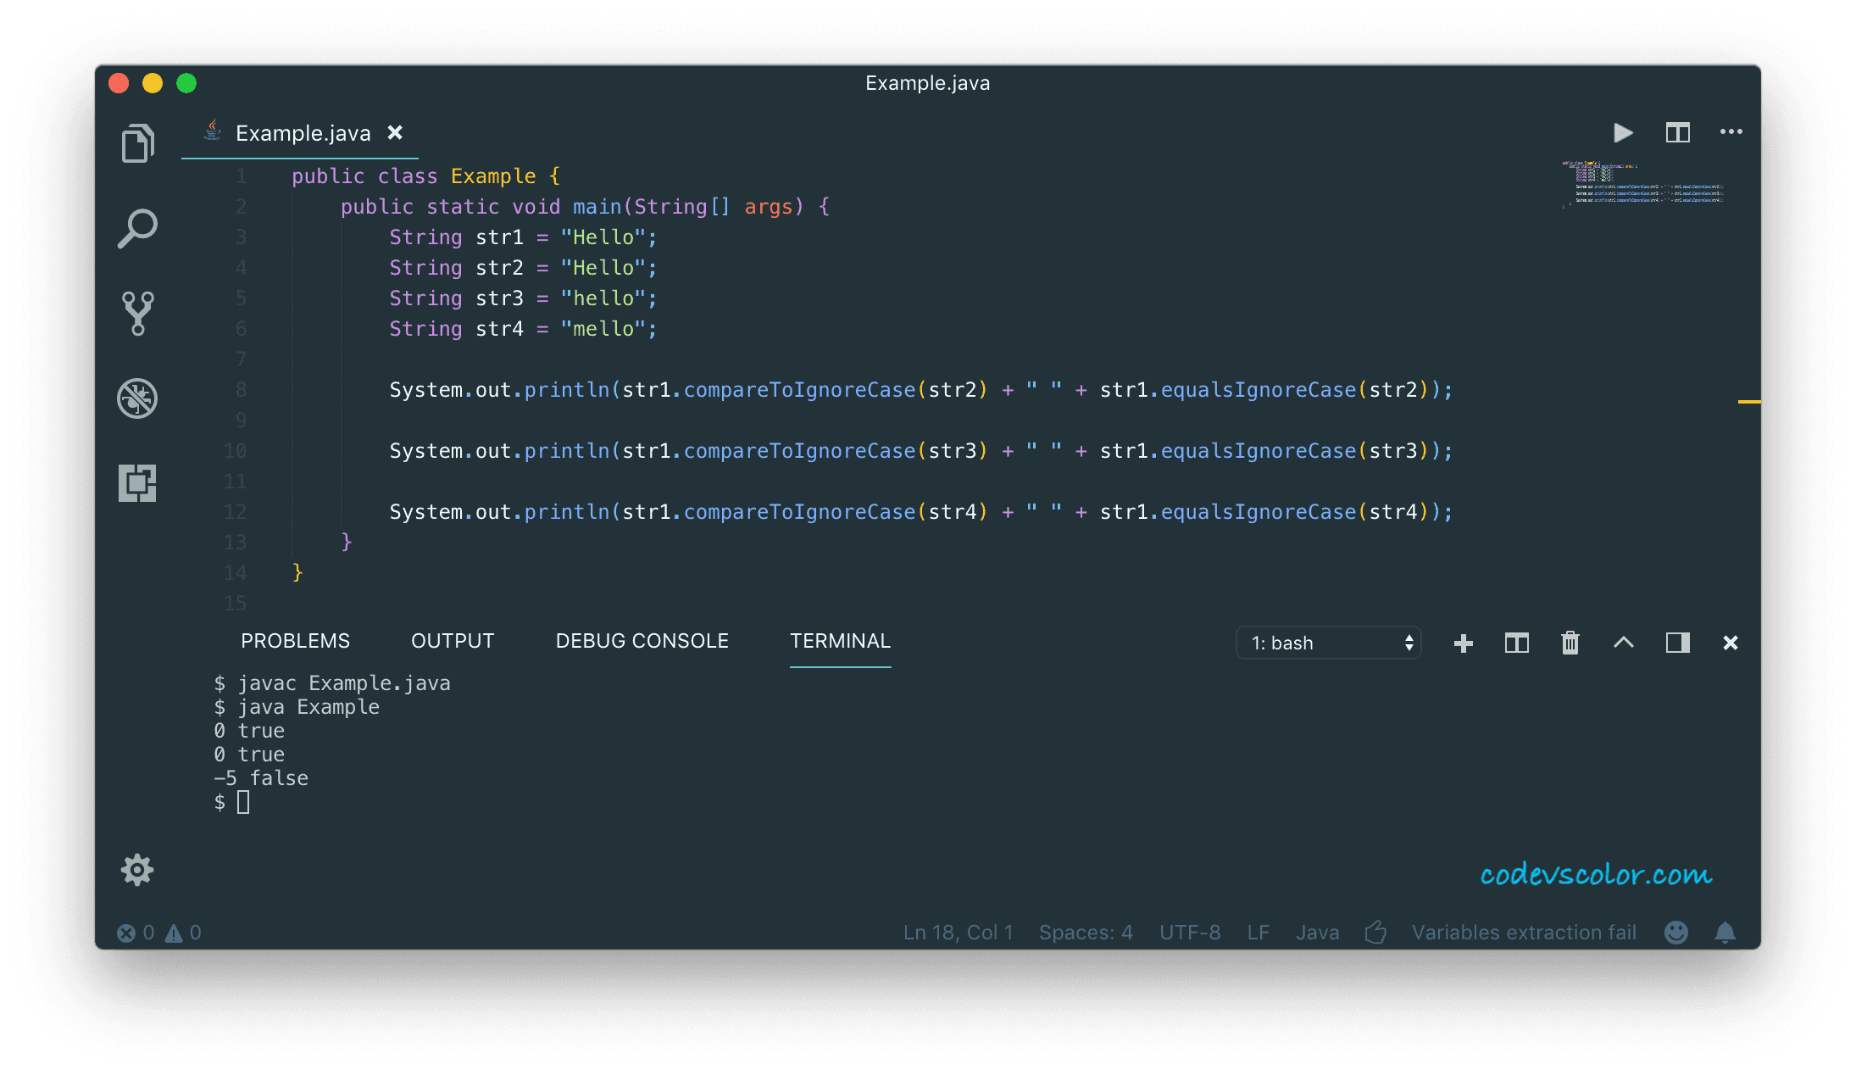This screenshot has width=1856, height=1075.
Task: Open the Search magnifier in activity bar
Action: 137,228
